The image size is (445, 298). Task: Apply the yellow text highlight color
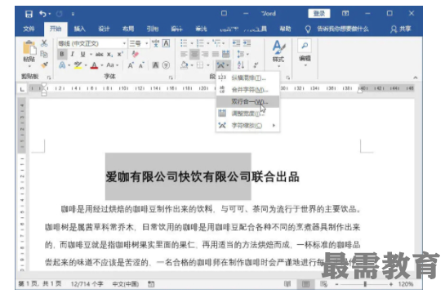click(x=78, y=65)
